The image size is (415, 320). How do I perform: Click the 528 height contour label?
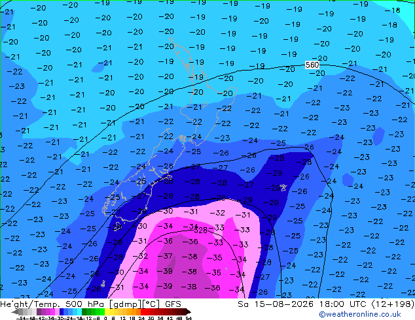coord(200,231)
